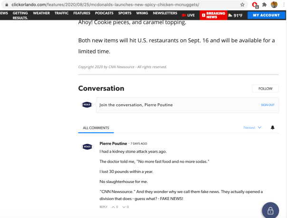
Task: Open Getting Results menu item
Action: 20,16
